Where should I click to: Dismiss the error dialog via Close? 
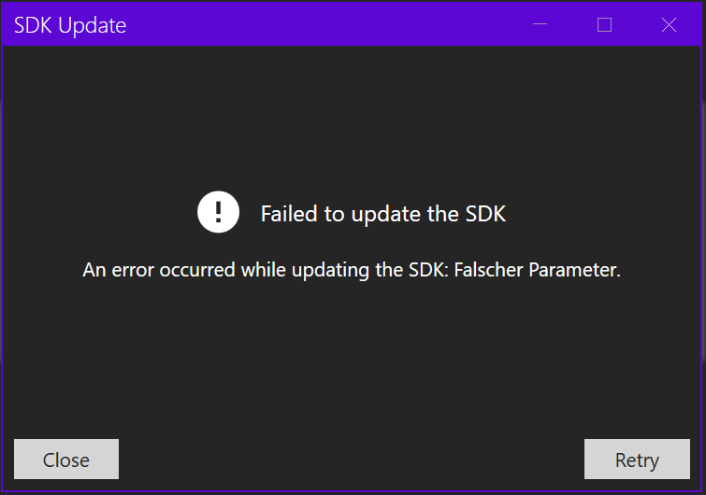[66, 460]
